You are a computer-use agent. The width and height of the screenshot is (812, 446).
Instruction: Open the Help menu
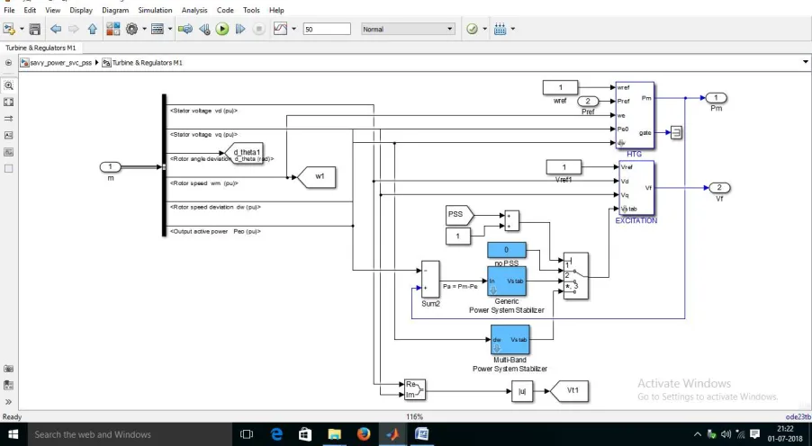click(x=276, y=10)
